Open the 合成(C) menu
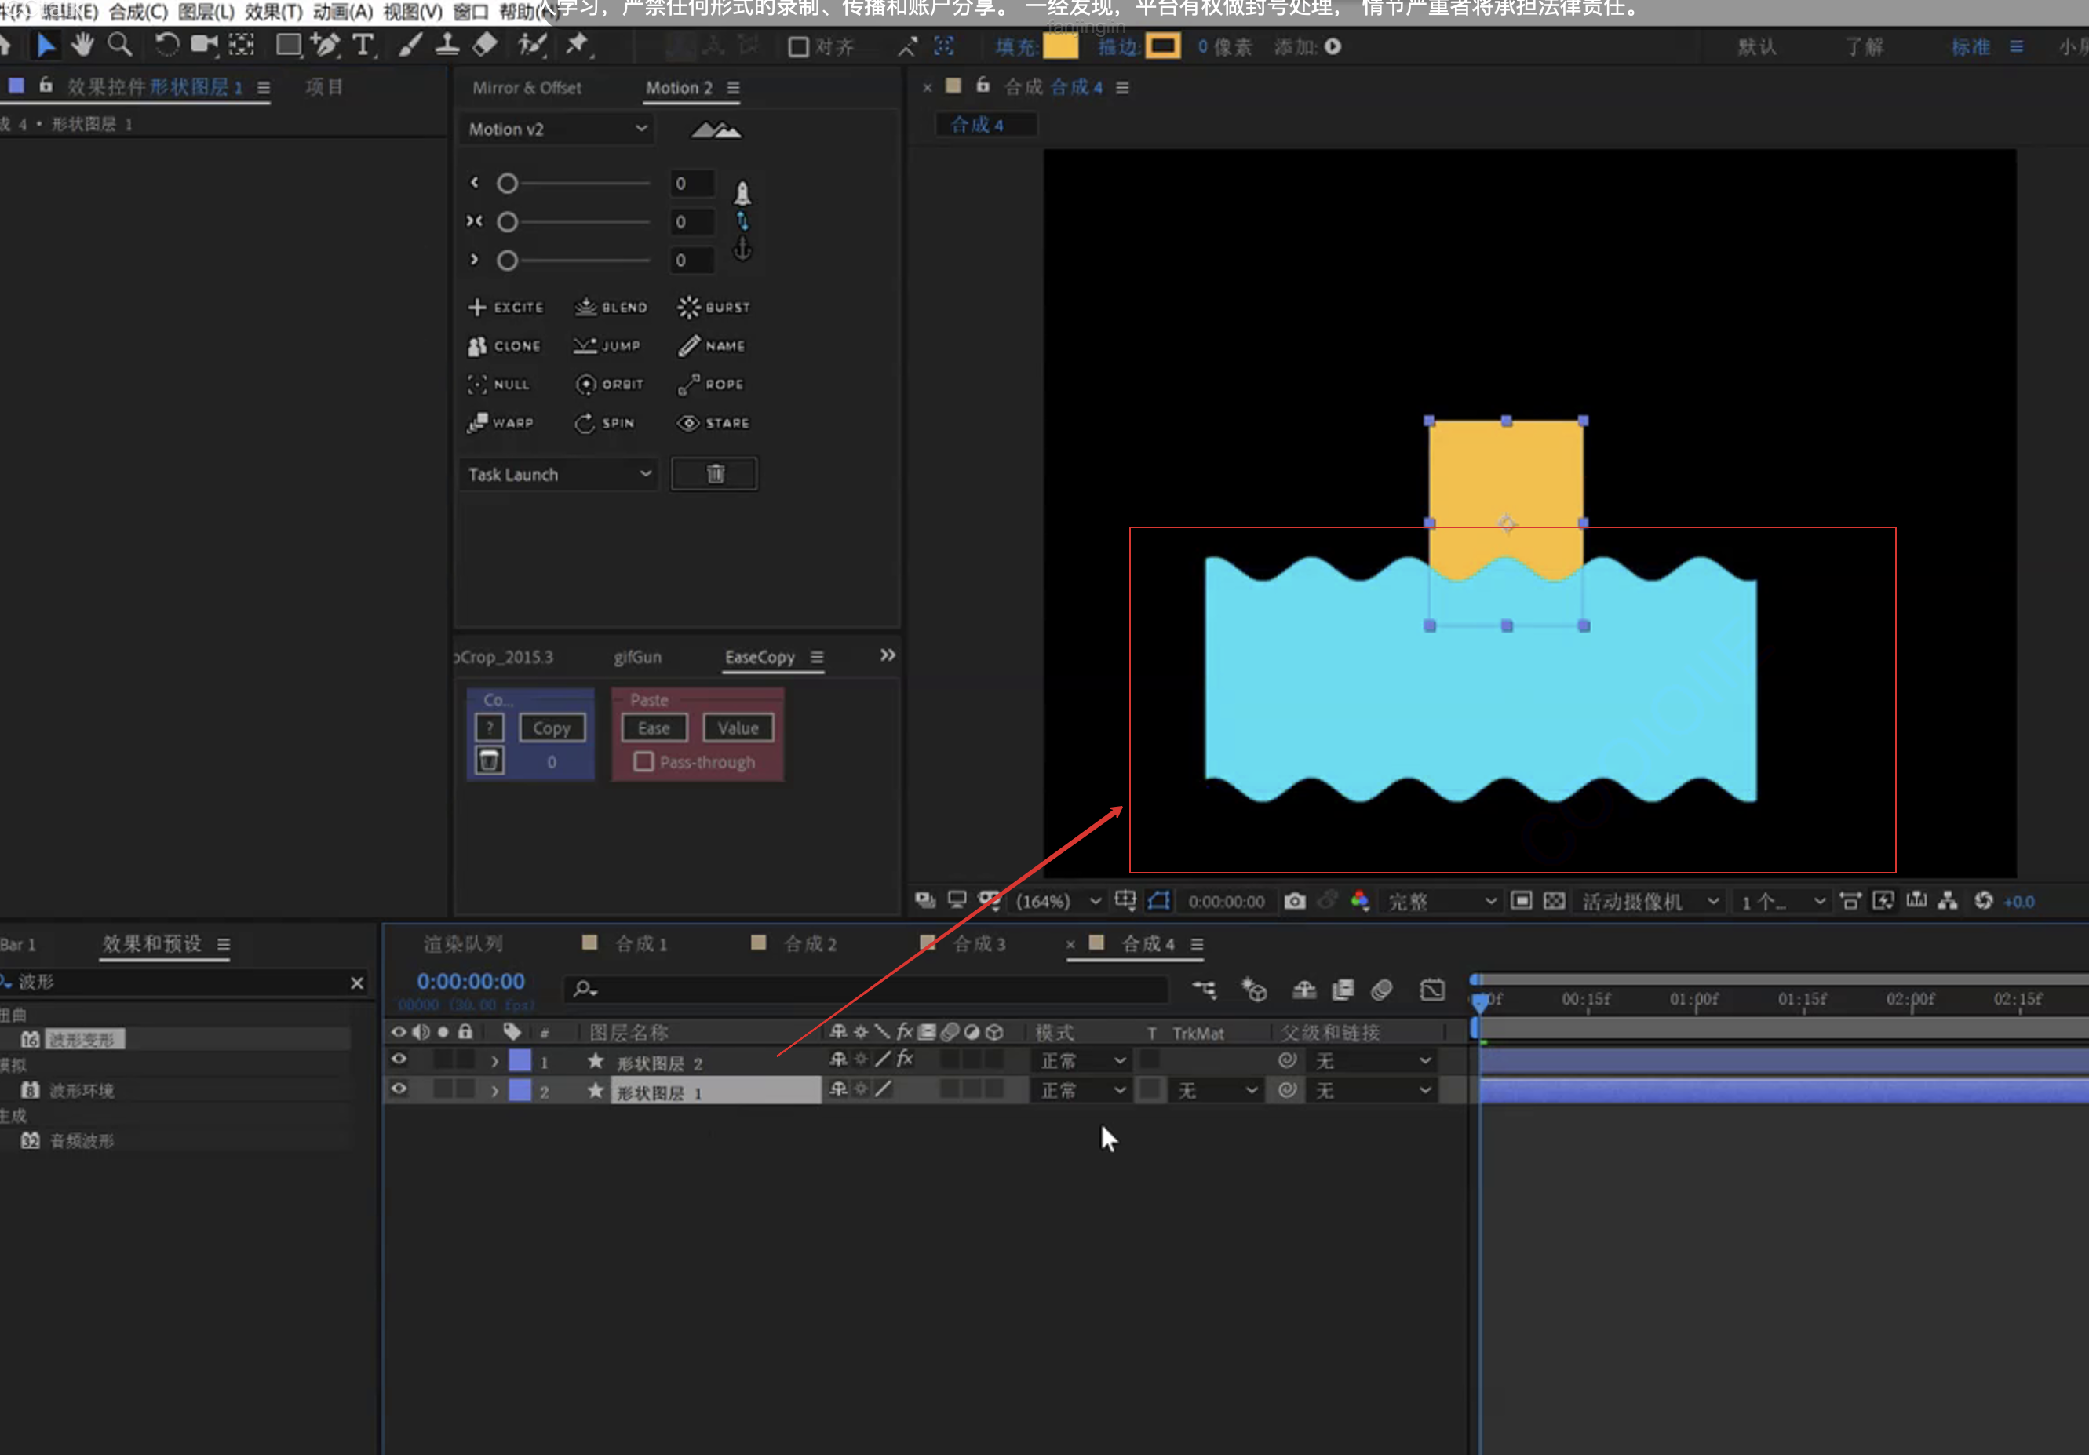The height and width of the screenshot is (1455, 2089). pos(137,12)
